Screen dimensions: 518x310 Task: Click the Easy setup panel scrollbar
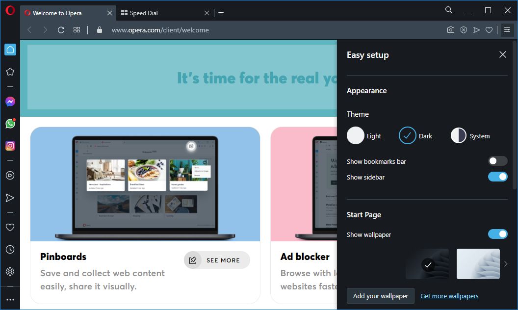[515, 116]
